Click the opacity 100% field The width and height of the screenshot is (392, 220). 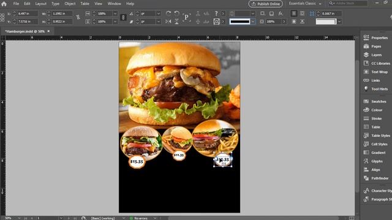tap(274, 21)
